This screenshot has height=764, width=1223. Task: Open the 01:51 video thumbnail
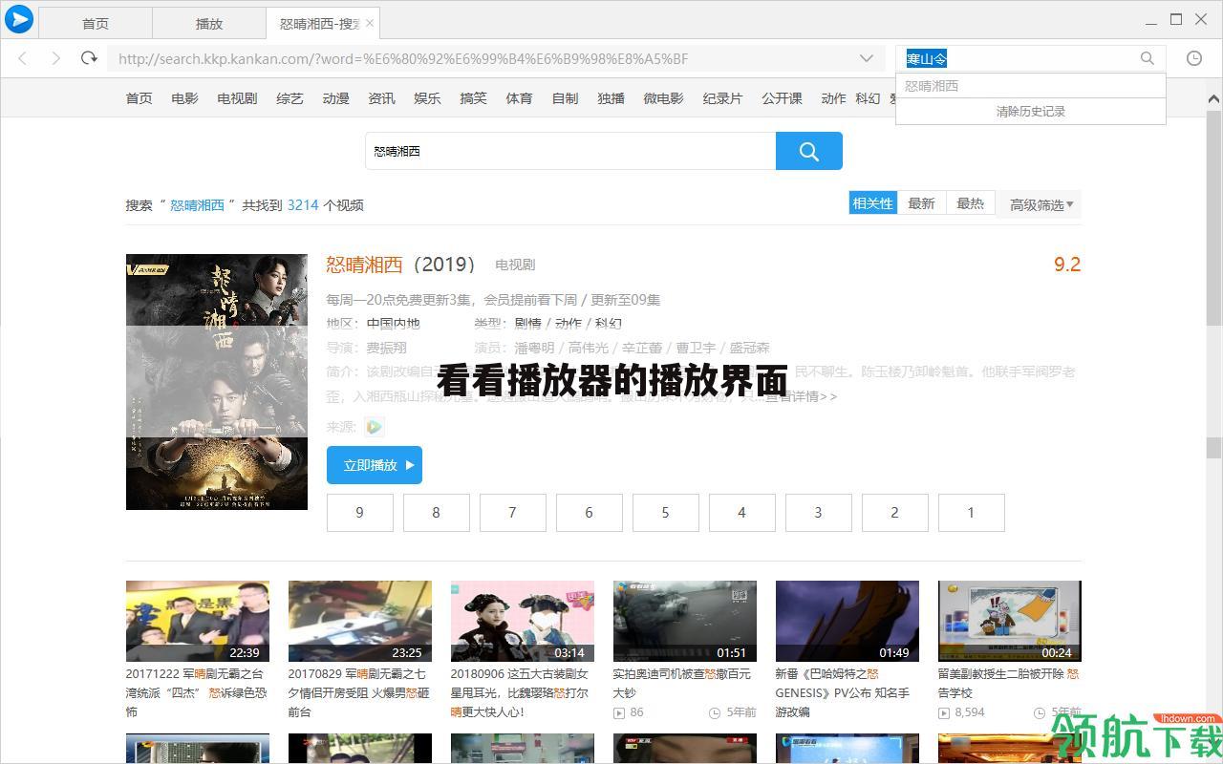pyautogui.click(x=685, y=621)
